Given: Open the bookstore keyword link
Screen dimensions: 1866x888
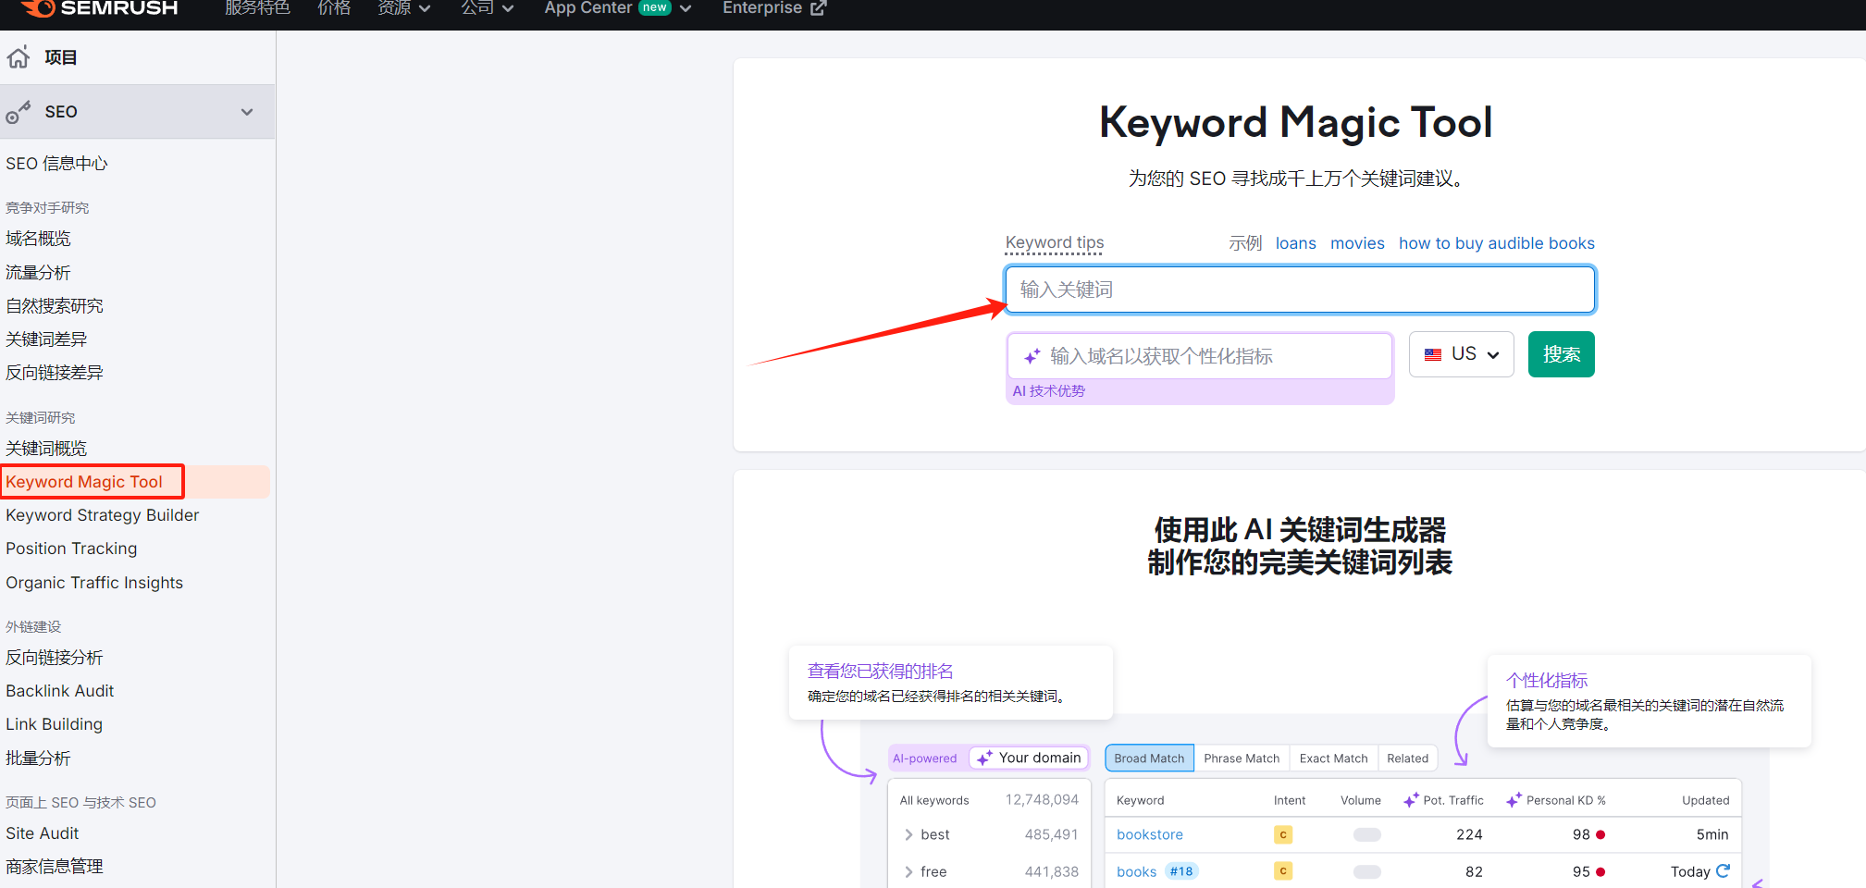Looking at the screenshot, I should [1149, 834].
